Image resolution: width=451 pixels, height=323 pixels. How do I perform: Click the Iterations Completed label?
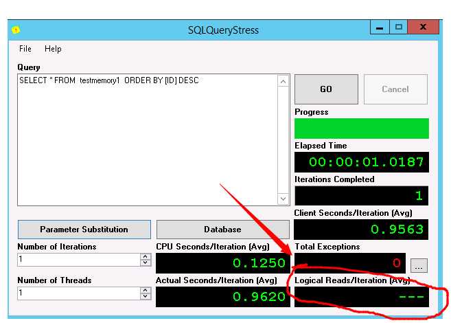(x=334, y=179)
